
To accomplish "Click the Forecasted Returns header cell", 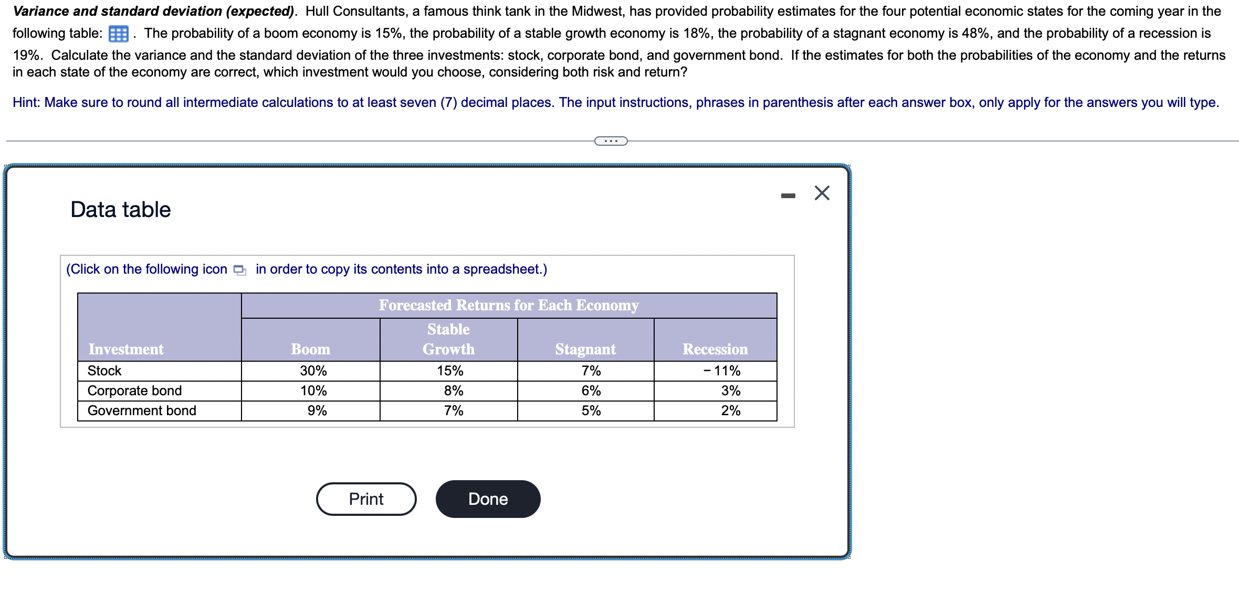I will (x=508, y=305).
